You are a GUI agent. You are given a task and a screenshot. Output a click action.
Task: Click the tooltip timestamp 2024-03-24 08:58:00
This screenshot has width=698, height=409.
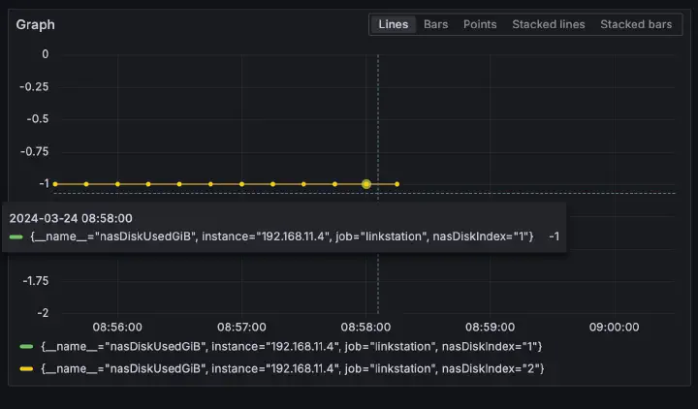click(71, 218)
